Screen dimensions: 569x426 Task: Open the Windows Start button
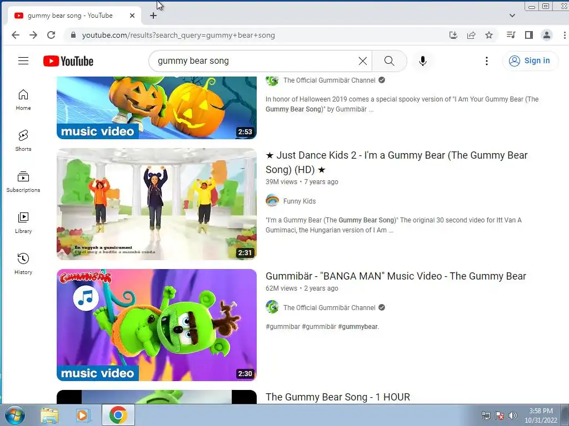point(15,415)
